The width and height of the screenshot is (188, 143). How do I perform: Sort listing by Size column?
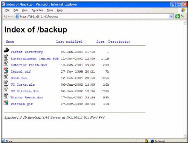(100, 42)
